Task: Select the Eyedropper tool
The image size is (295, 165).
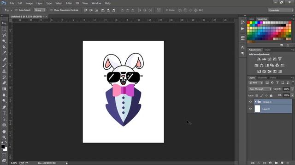Action: click(4, 53)
